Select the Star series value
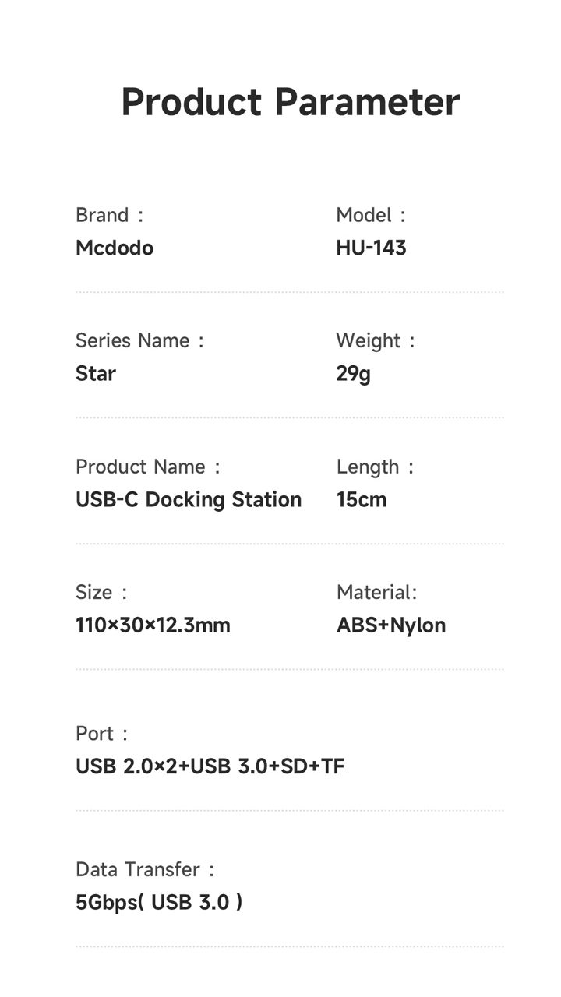The width and height of the screenshot is (561, 997). click(x=96, y=374)
